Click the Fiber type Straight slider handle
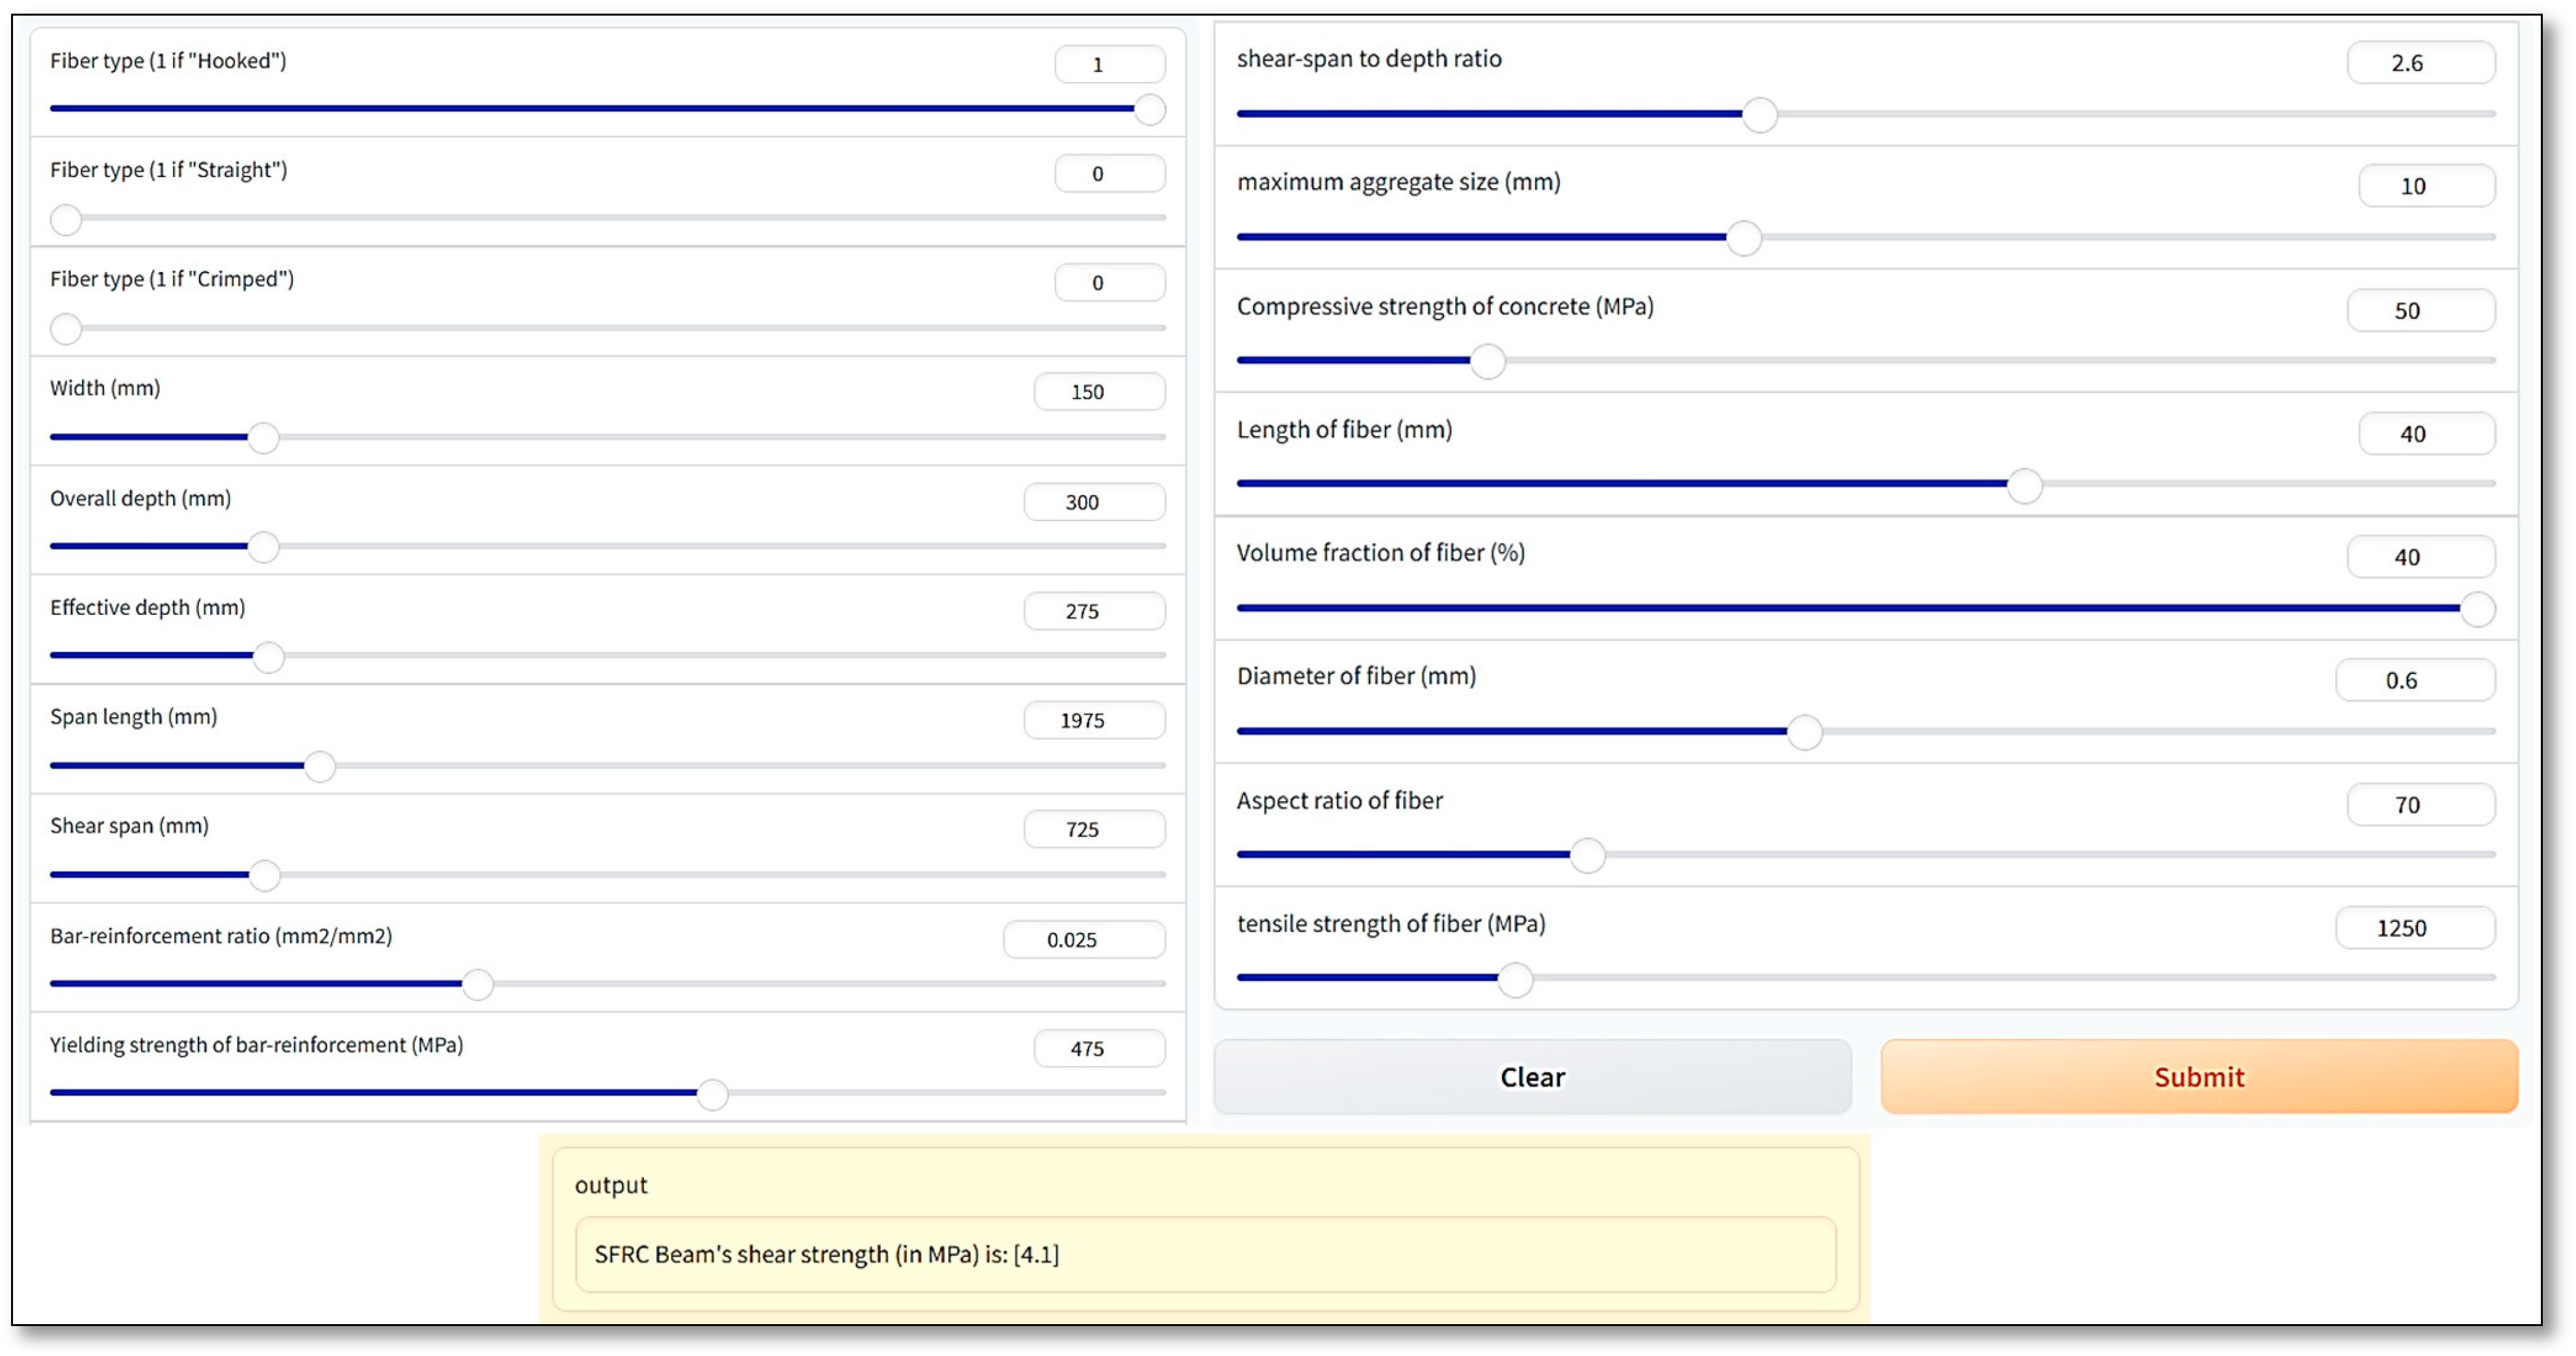2576x1356 pixels. (x=66, y=219)
